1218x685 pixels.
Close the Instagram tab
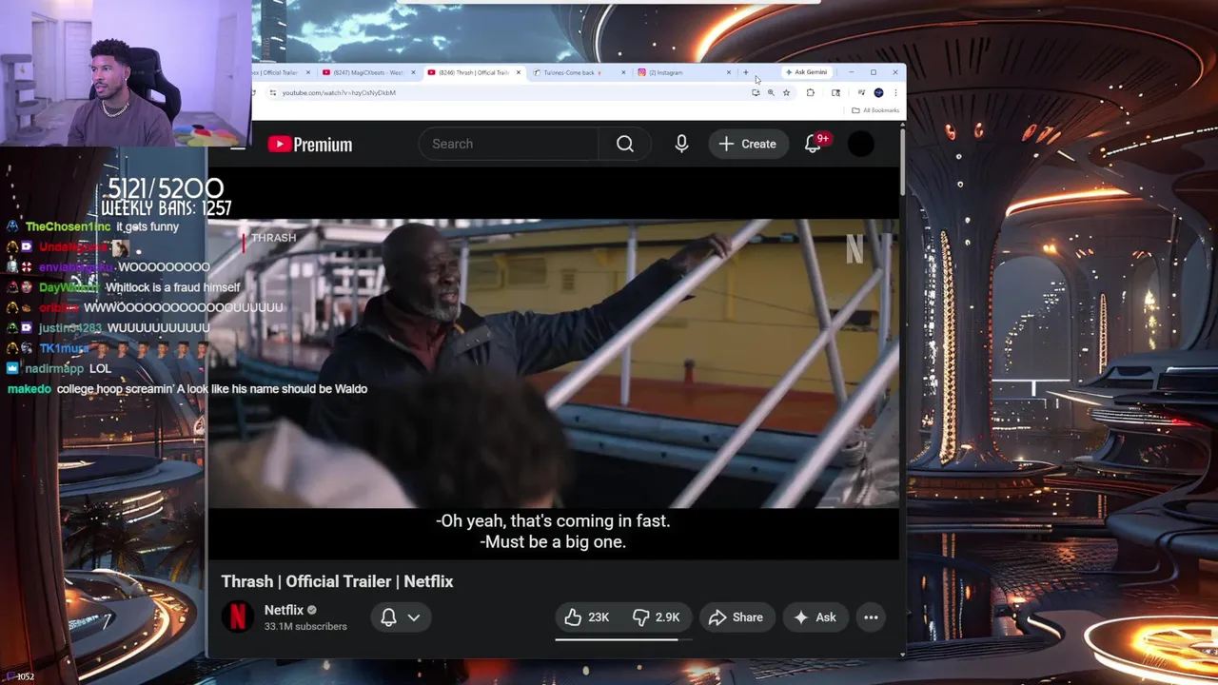[x=729, y=72]
